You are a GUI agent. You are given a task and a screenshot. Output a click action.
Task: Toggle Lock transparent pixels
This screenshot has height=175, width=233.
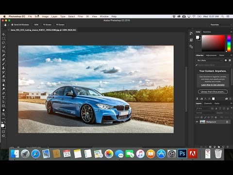[x=201, y=117]
